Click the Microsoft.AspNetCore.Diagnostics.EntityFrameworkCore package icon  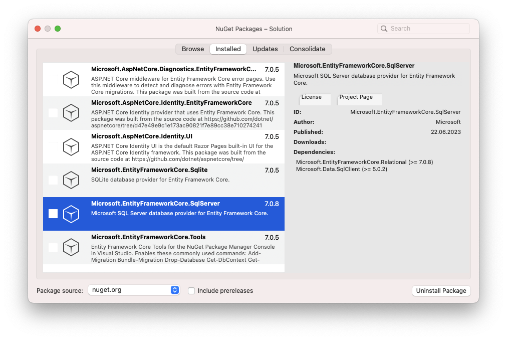coord(71,80)
